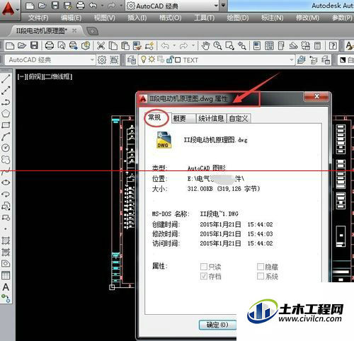
Task: Open the 格式(O) menu
Action: [170, 18]
